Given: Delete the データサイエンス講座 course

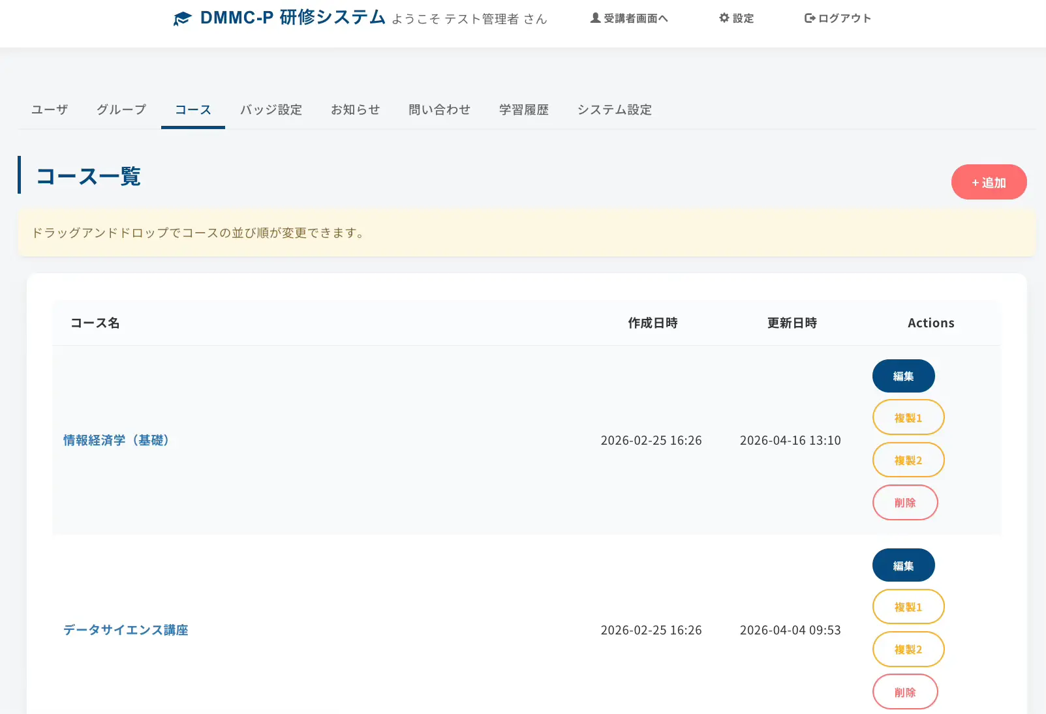Looking at the screenshot, I should click(x=904, y=692).
